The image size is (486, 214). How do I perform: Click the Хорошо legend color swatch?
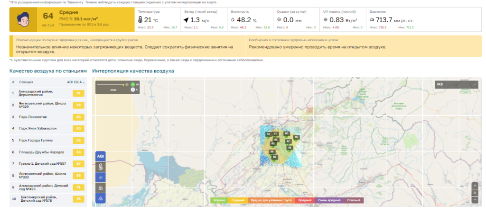click(219, 201)
